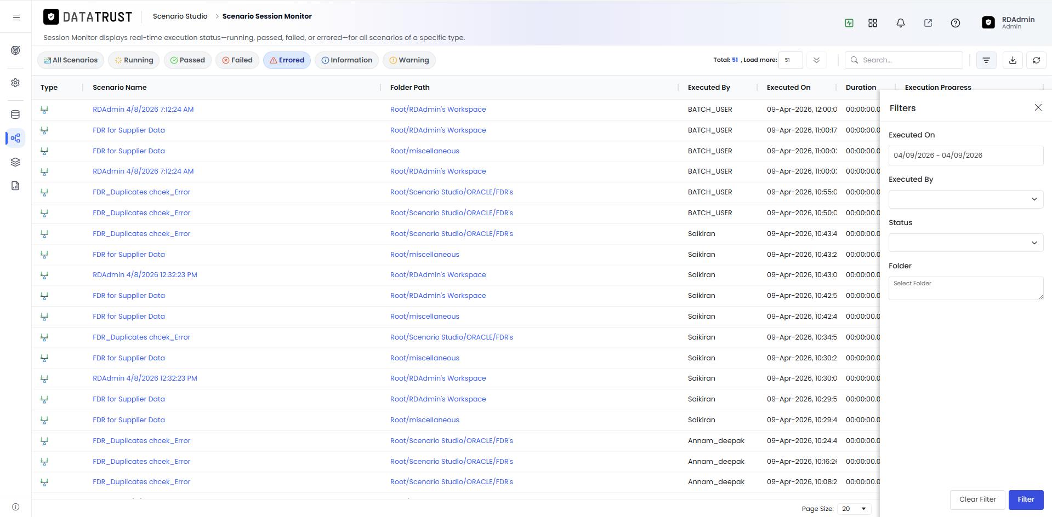The height and width of the screenshot is (517, 1052).
Task: Open the notifications bell
Action: click(900, 23)
